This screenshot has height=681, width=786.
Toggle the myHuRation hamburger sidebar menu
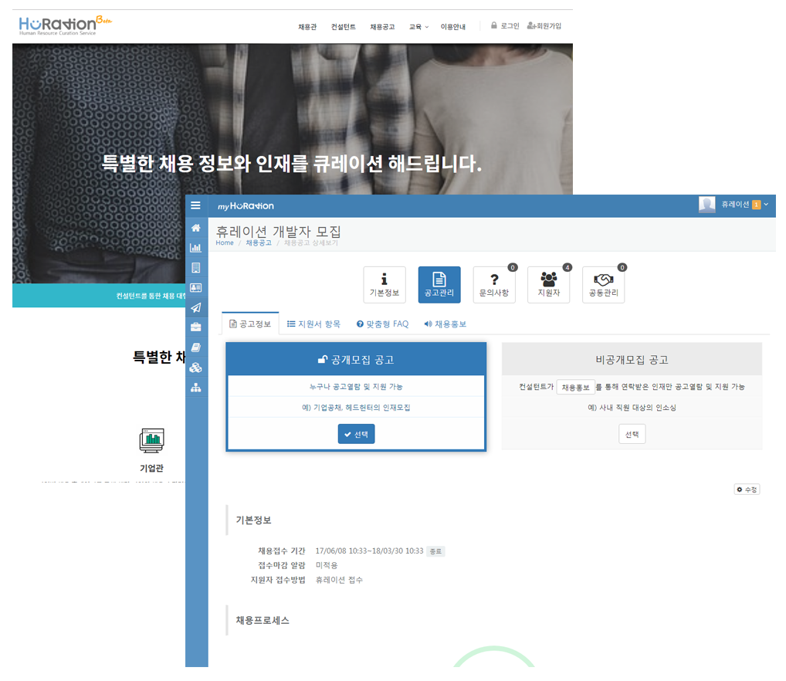pyautogui.click(x=195, y=205)
